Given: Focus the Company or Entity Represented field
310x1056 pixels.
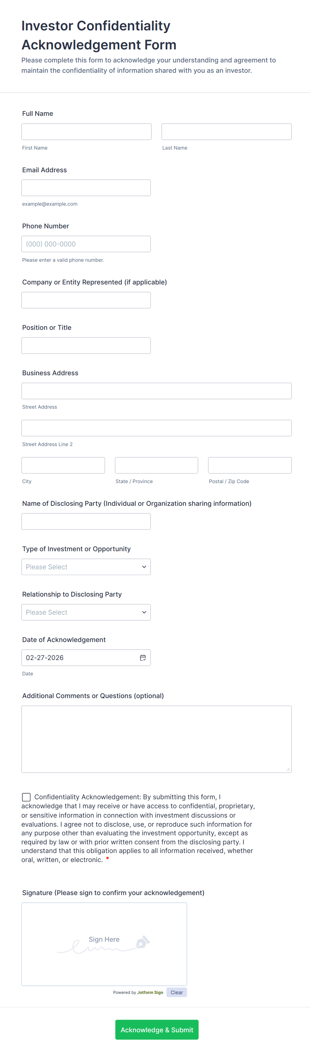Looking at the screenshot, I should point(86,300).
